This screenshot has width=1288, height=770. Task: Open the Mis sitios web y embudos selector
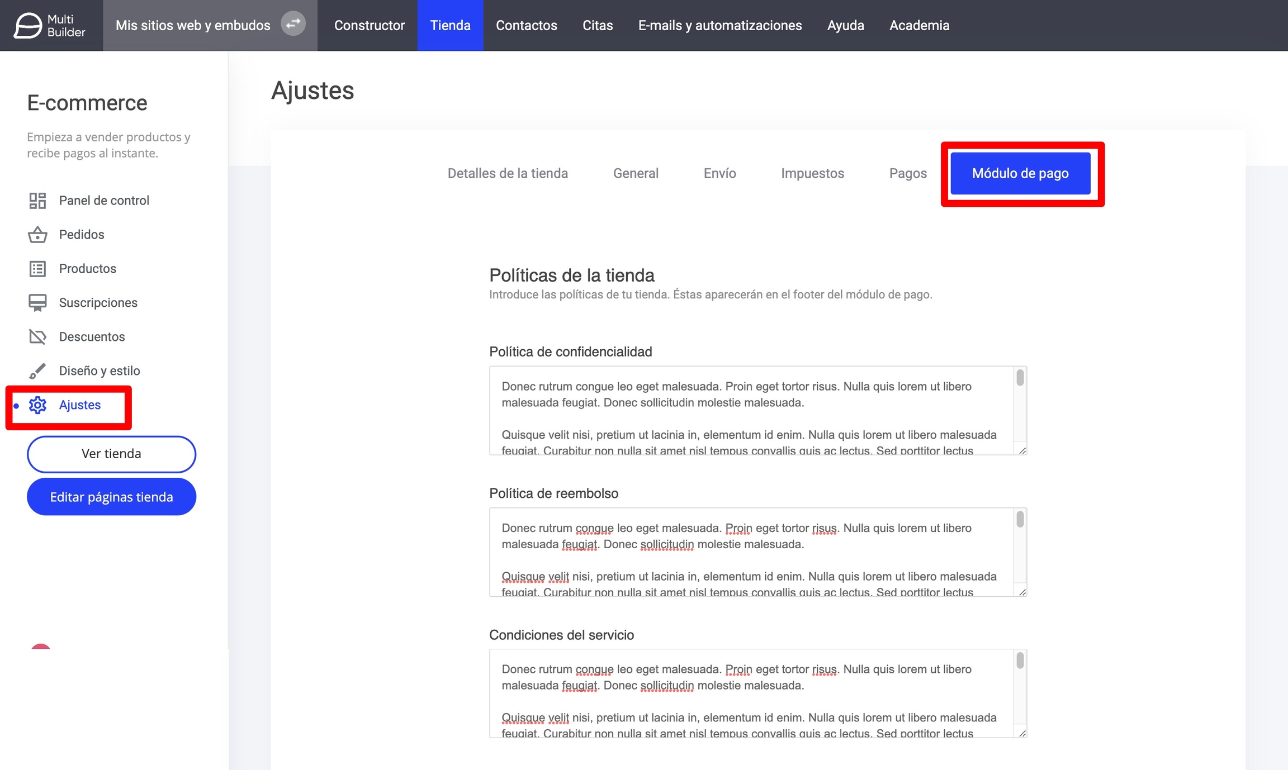[x=193, y=26]
